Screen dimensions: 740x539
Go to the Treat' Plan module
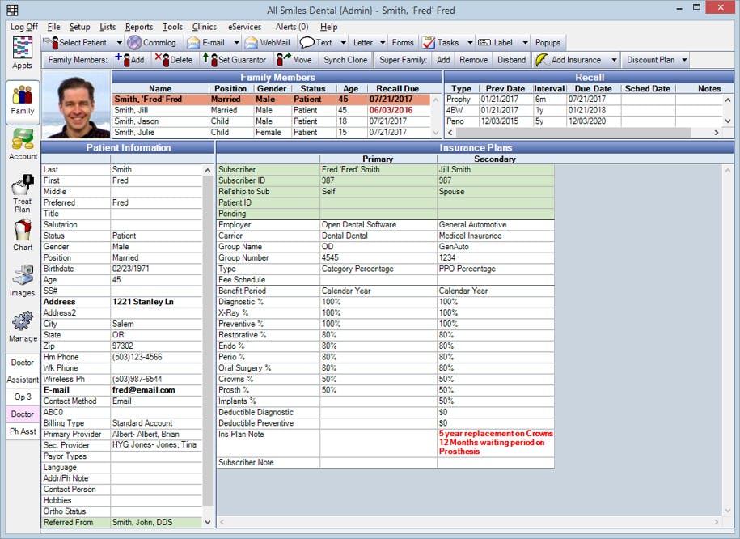coord(23,193)
